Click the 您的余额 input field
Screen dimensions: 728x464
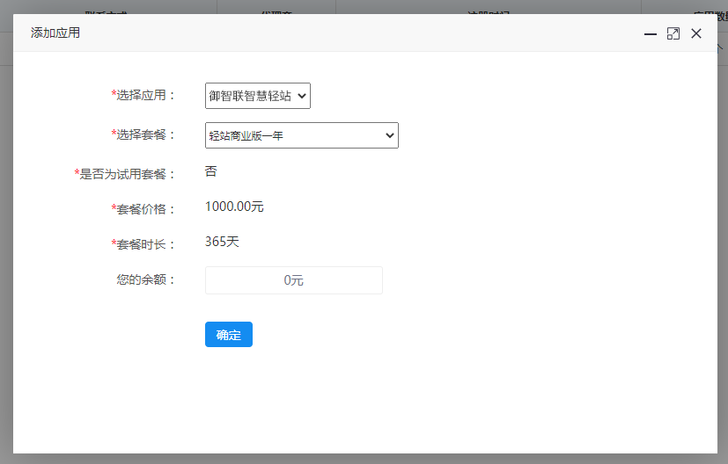pyautogui.click(x=293, y=280)
